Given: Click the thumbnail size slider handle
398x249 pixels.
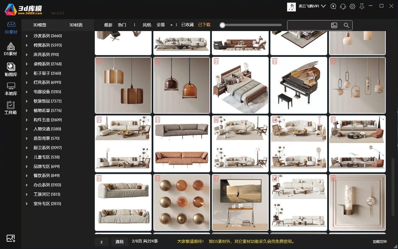Looking at the screenshot, I should [x=222, y=25].
